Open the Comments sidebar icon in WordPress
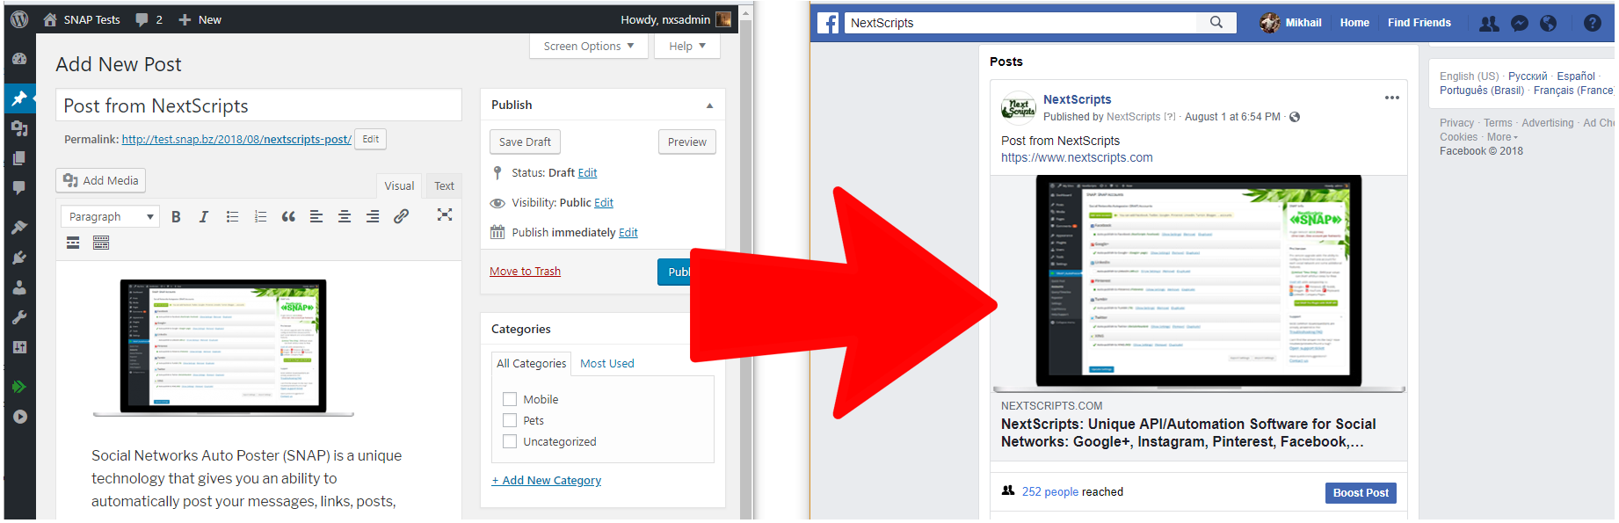Viewport: 1619px width, 523px height. pos(19,188)
